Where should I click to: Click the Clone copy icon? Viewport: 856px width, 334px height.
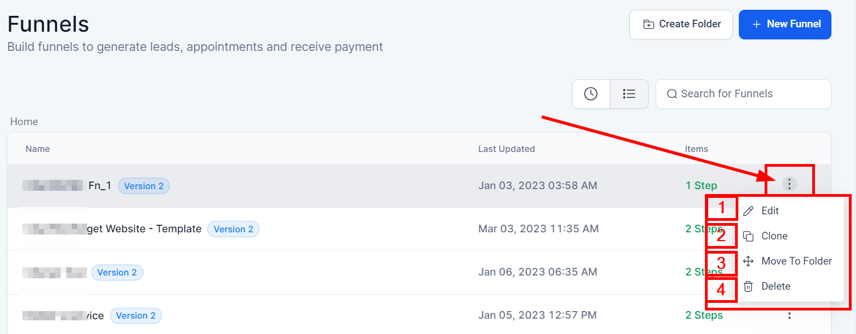[748, 236]
